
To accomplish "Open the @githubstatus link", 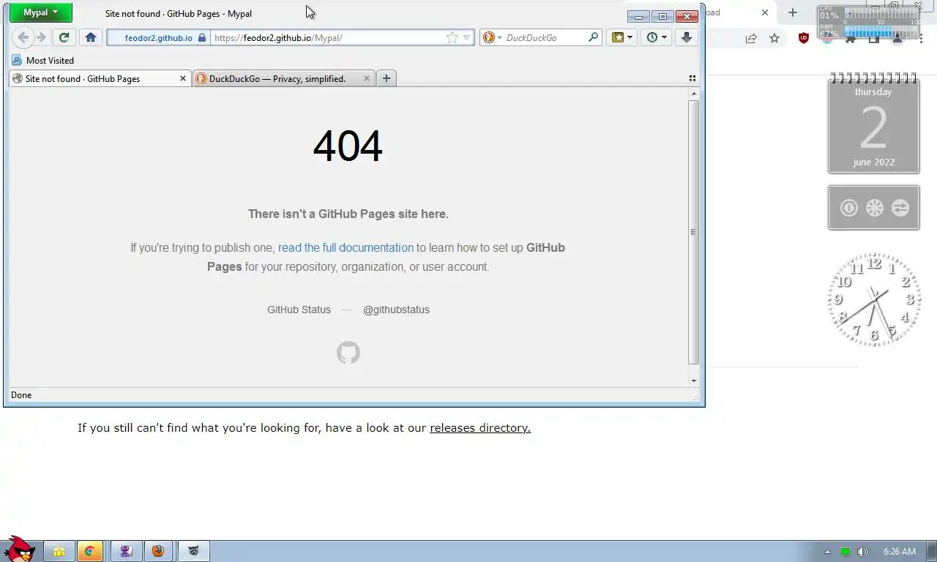I will [396, 310].
